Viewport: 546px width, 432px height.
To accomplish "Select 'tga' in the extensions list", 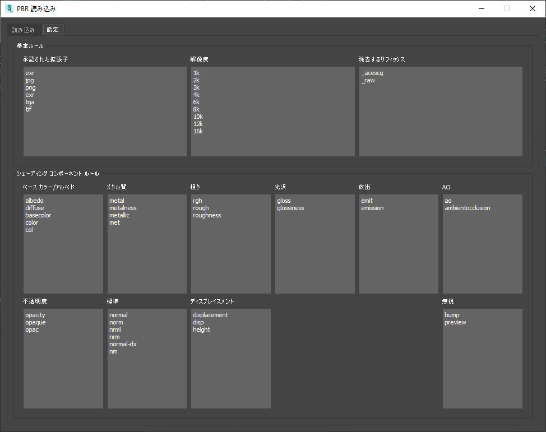I will [x=30, y=103].
